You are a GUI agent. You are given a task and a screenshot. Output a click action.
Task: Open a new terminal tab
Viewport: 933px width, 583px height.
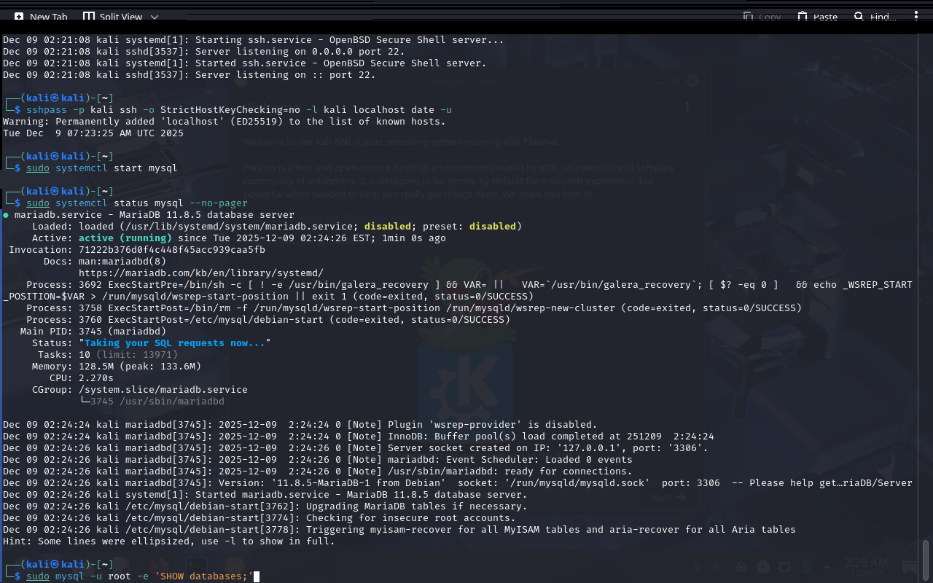[x=41, y=17]
